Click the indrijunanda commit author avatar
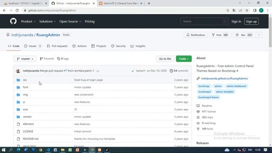This screenshot has width=272, height=153. [x=18, y=71]
